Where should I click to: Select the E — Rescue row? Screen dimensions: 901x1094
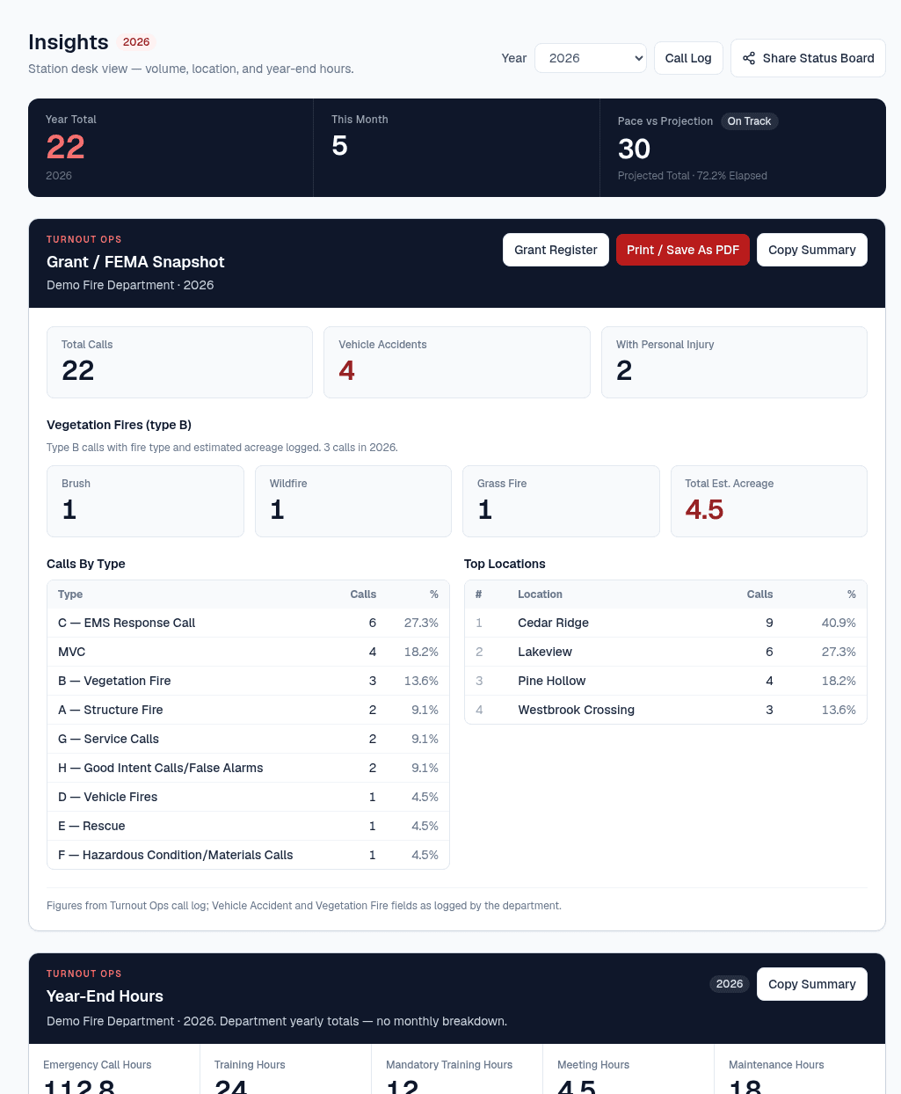point(248,826)
